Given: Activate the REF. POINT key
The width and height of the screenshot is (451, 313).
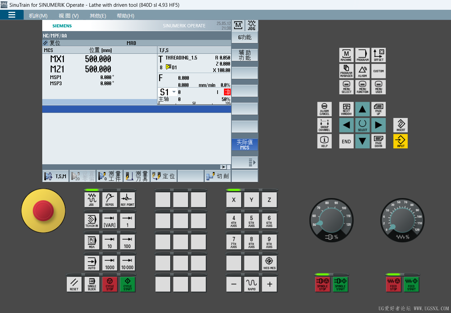Looking at the screenshot, I should [x=127, y=200].
